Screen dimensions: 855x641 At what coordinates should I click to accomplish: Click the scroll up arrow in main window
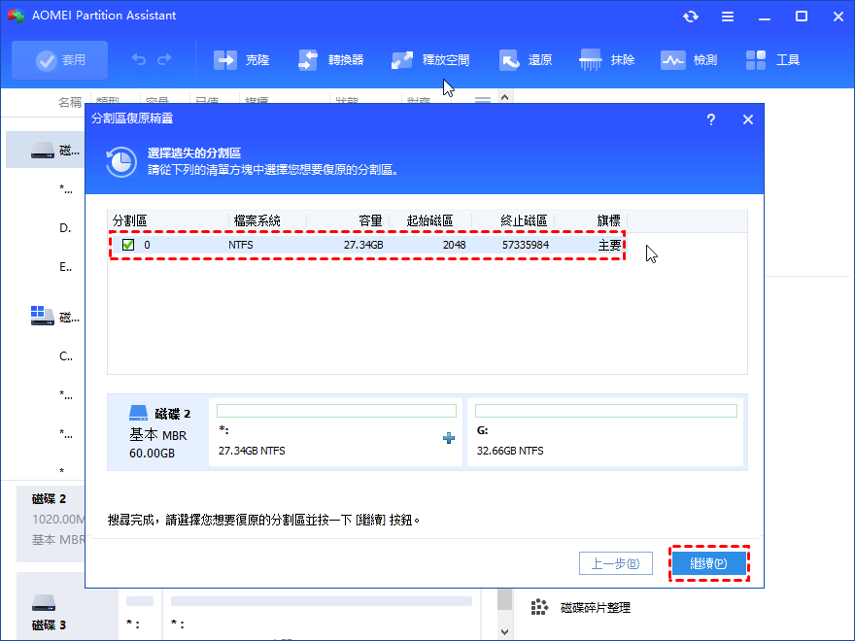point(505,97)
